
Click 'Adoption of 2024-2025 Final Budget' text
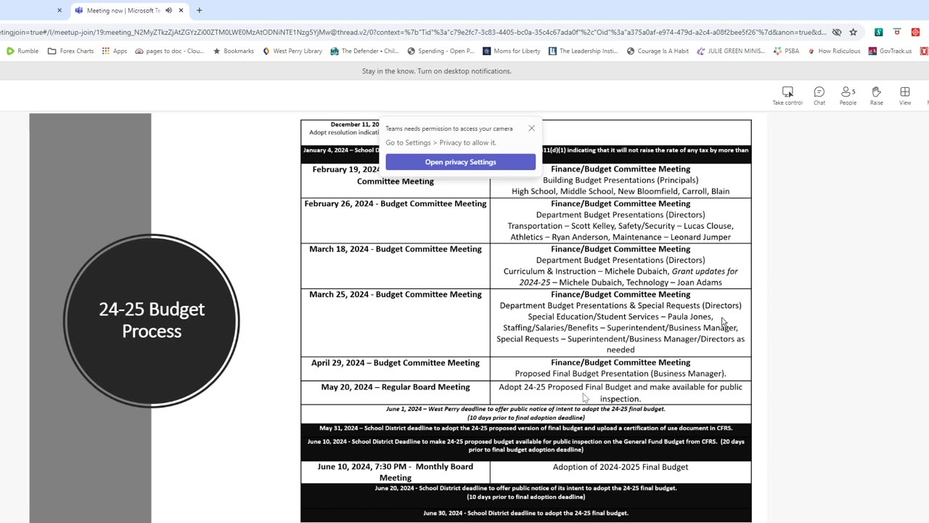(621, 467)
